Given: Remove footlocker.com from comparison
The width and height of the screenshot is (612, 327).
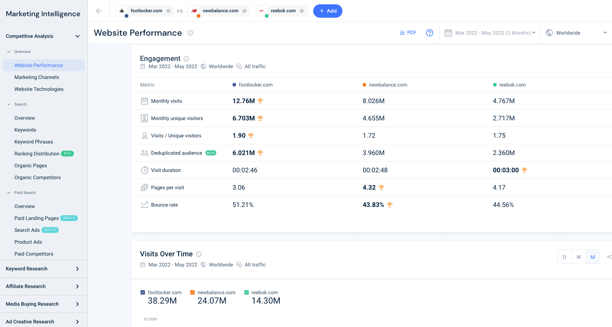Looking at the screenshot, I should point(168,11).
